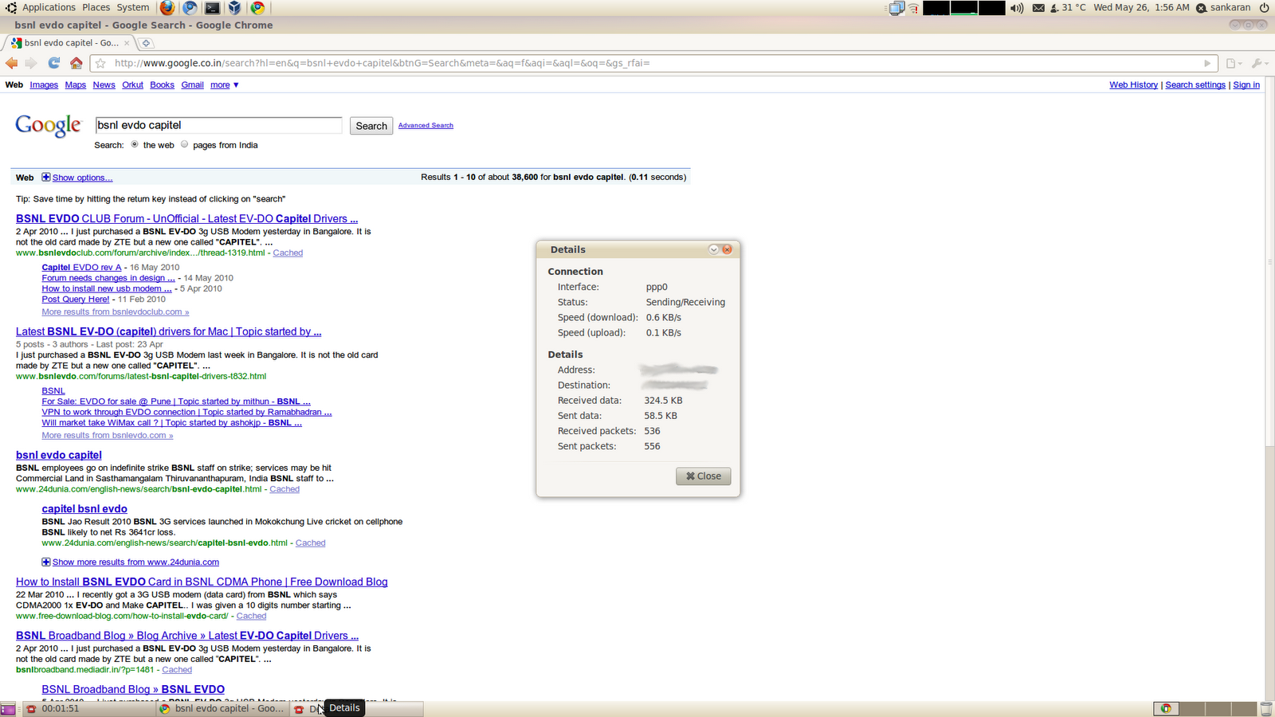
Task: Open the volume control in the system tray
Action: pyautogui.click(x=1017, y=8)
